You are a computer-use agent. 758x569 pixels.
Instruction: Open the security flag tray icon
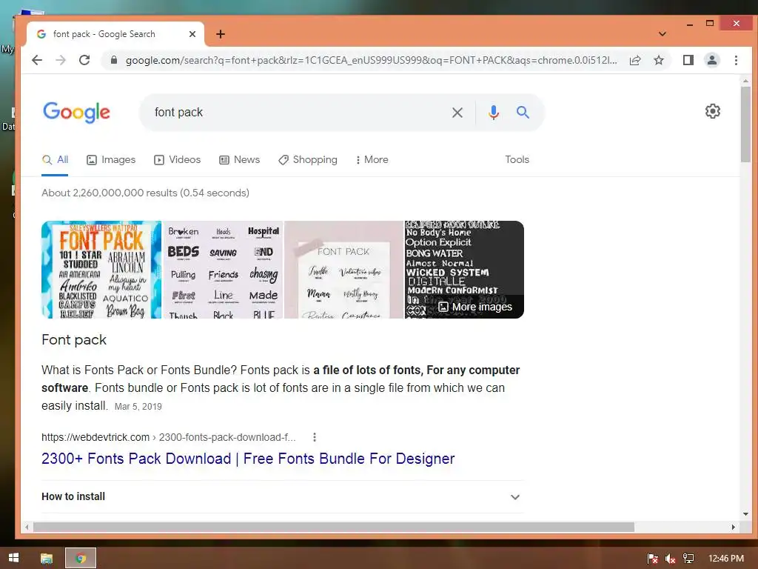pyautogui.click(x=652, y=559)
